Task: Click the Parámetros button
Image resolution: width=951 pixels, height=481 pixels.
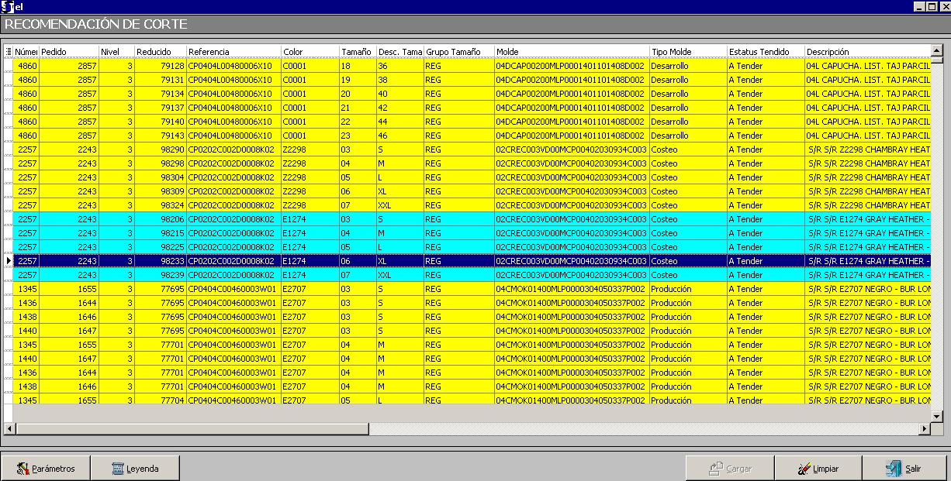Action: [x=46, y=469]
